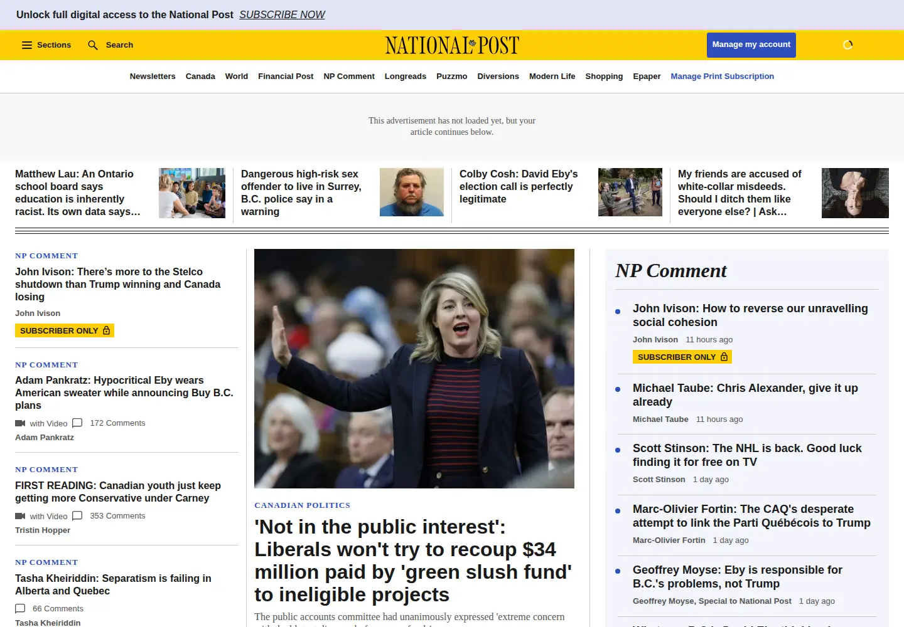Click the main Parliament feature photo

414,369
